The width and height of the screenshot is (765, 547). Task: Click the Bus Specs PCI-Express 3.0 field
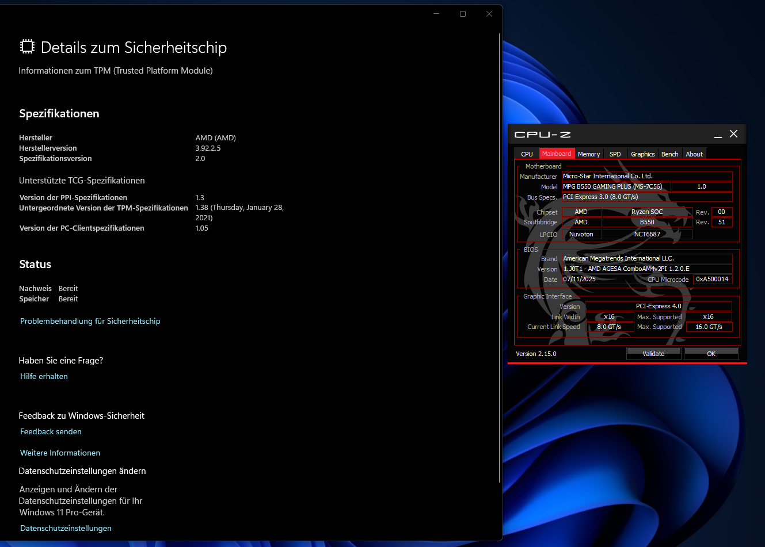point(647,197)
